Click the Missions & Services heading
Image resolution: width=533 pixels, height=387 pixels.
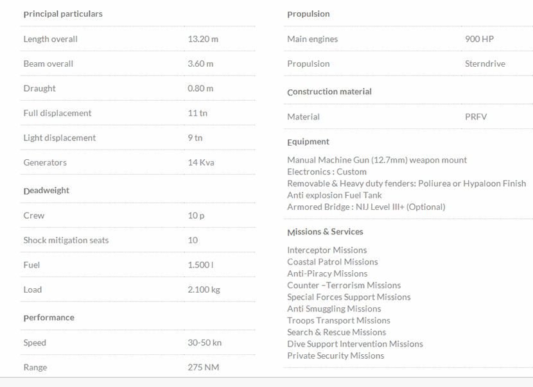pos(325,232)
